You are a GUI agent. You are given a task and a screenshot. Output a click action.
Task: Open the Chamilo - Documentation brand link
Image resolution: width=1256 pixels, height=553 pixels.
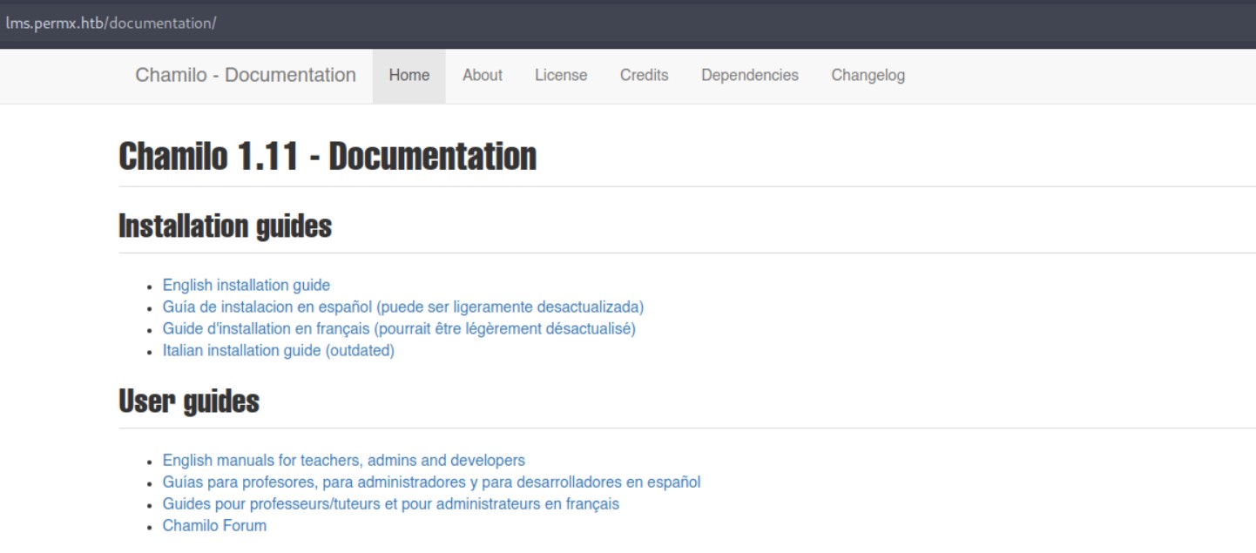[246, 75]
